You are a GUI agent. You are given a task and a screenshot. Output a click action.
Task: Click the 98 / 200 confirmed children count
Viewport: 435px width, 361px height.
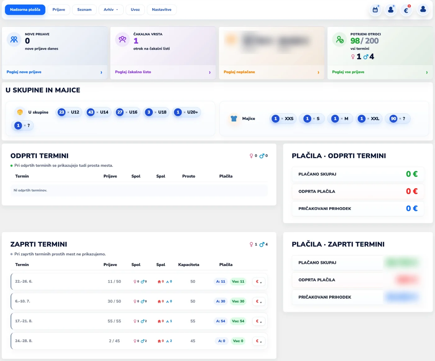[364, 41]
